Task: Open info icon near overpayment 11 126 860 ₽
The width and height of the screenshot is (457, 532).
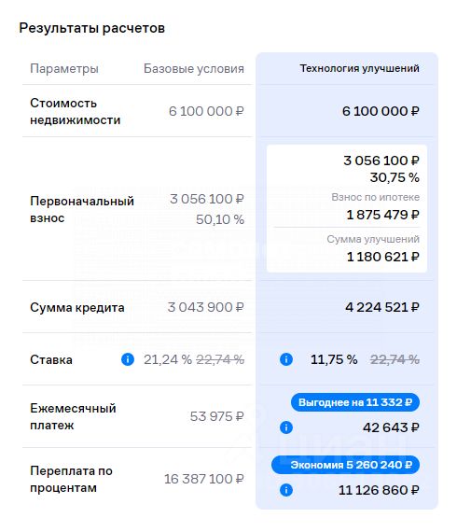Action: tap(286, 490)
